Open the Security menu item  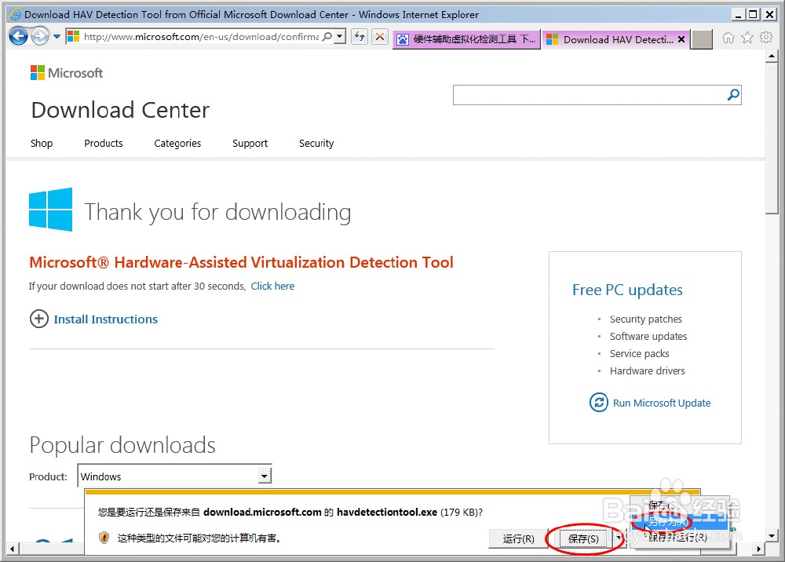pyautogui.click(x=316, y=143)
